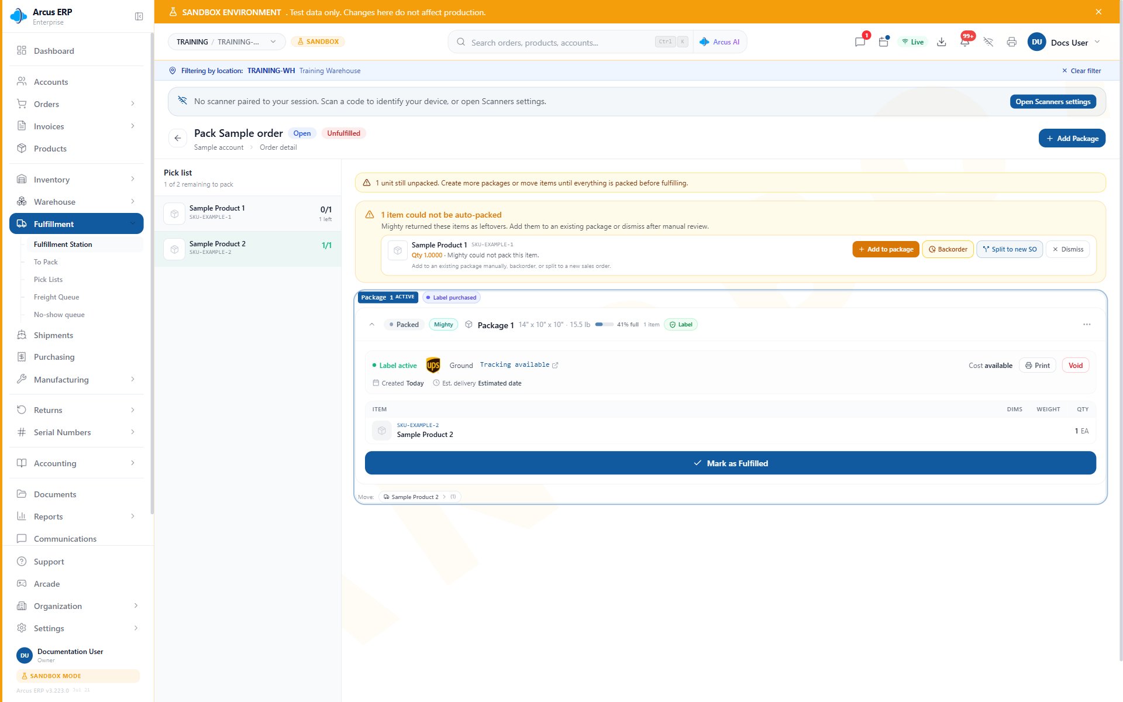The height and width of the screenshot is (702, 1123).
Task: Open notifications bell with 99+ badge
Action: [965, 42]
